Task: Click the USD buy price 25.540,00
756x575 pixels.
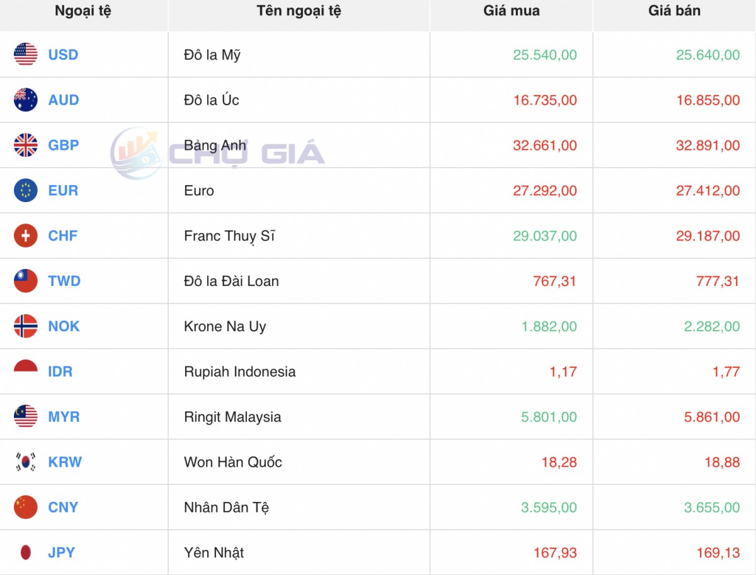Action: pos(544,55)
